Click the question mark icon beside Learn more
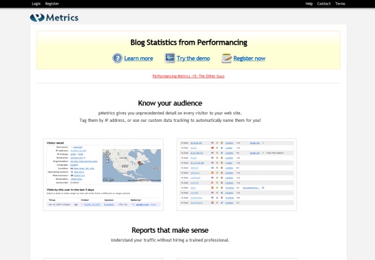375x260 pixels. pyautogui.click(x=117, y=59)
